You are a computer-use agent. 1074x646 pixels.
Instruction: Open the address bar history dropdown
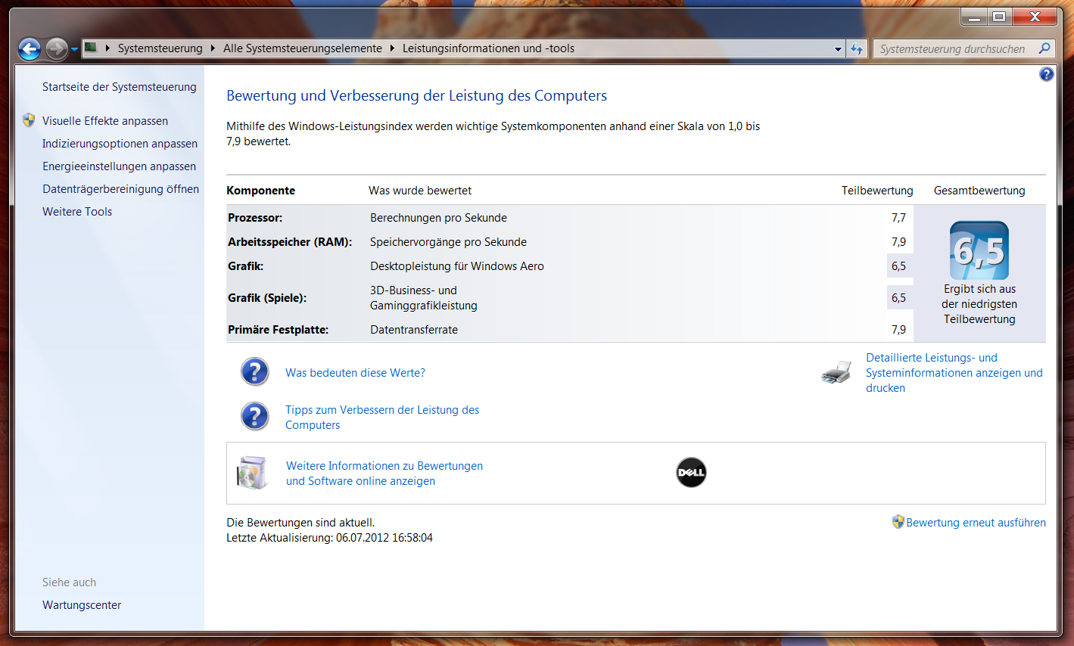click(x=838, y=49)
